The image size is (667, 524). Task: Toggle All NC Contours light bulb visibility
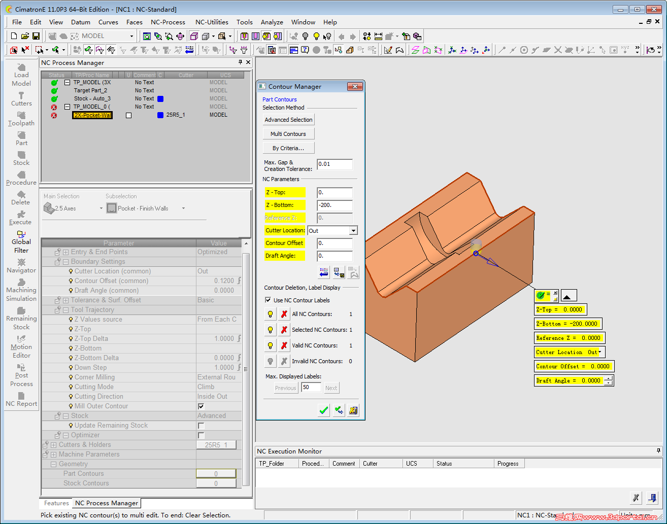click(270, 314)
